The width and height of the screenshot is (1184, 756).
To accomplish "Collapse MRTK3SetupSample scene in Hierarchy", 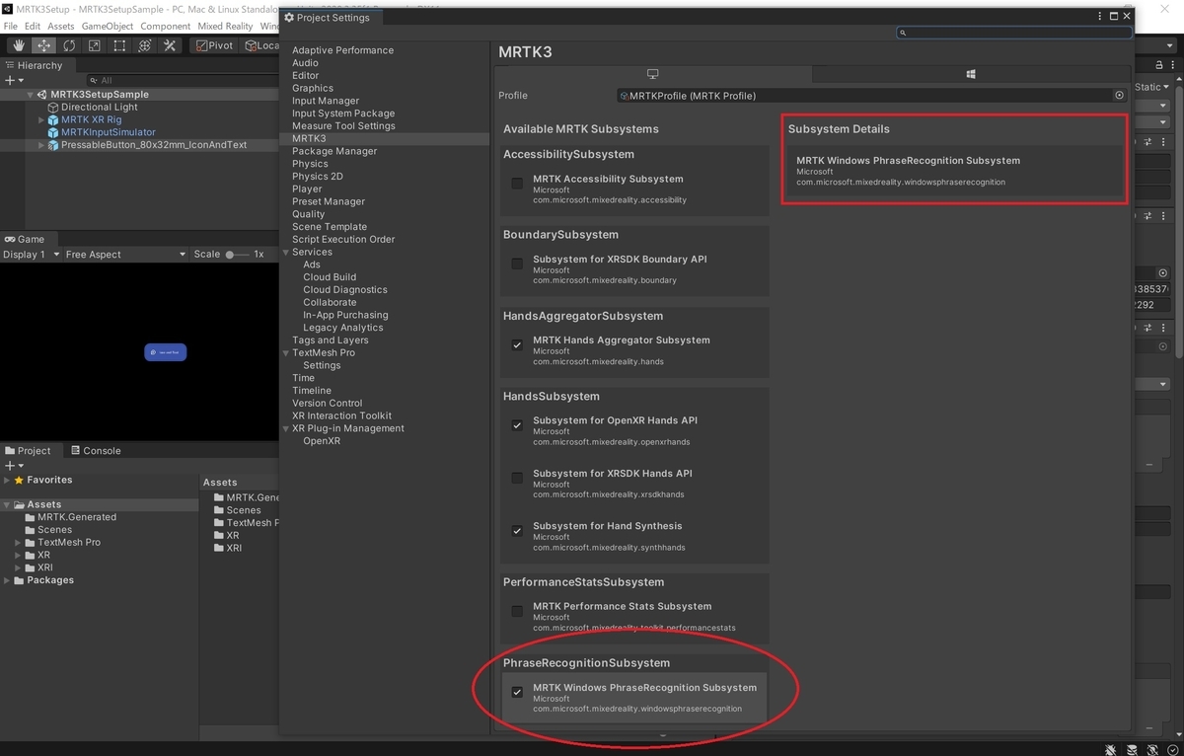I will point(31,95).
